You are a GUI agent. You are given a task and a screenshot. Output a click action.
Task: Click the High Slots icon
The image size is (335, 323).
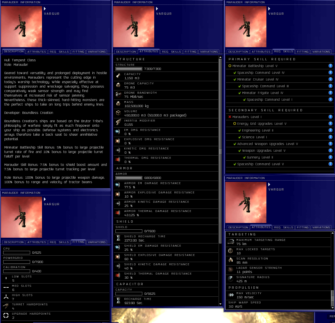click(6, 297)
